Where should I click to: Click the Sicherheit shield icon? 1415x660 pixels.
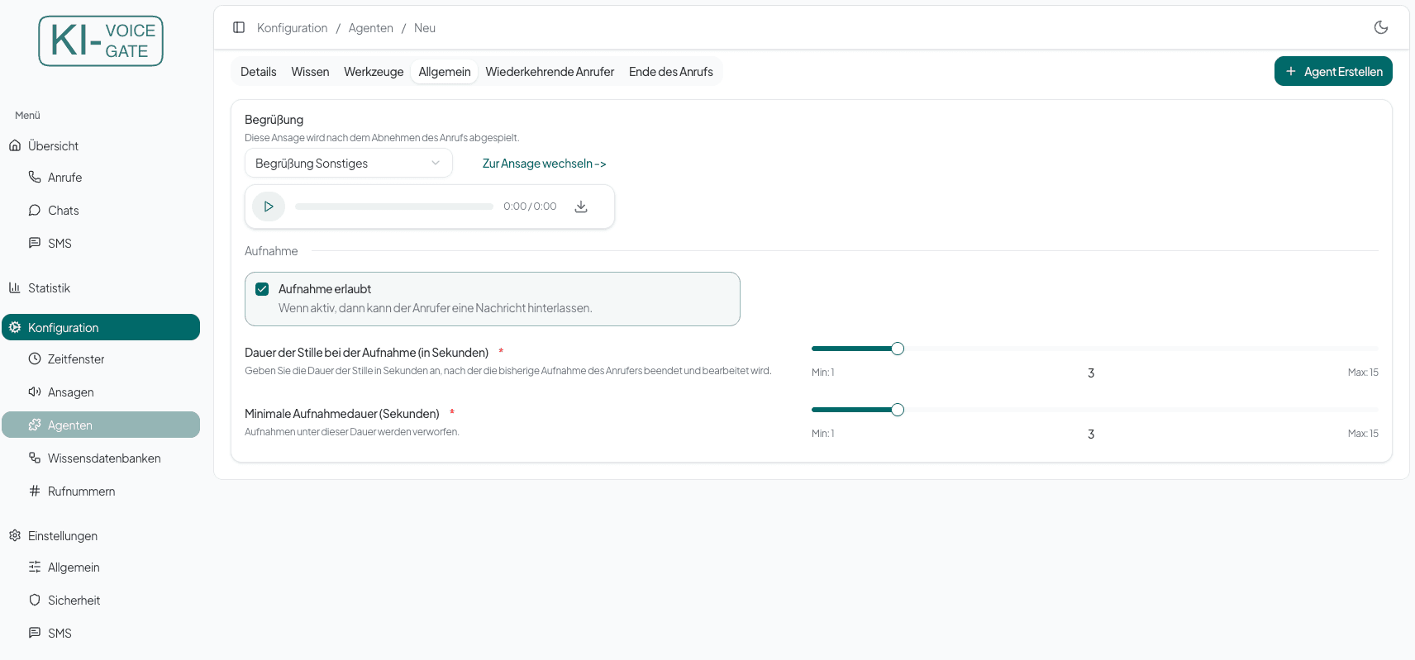pyautogui.click(x=35, y=600)
